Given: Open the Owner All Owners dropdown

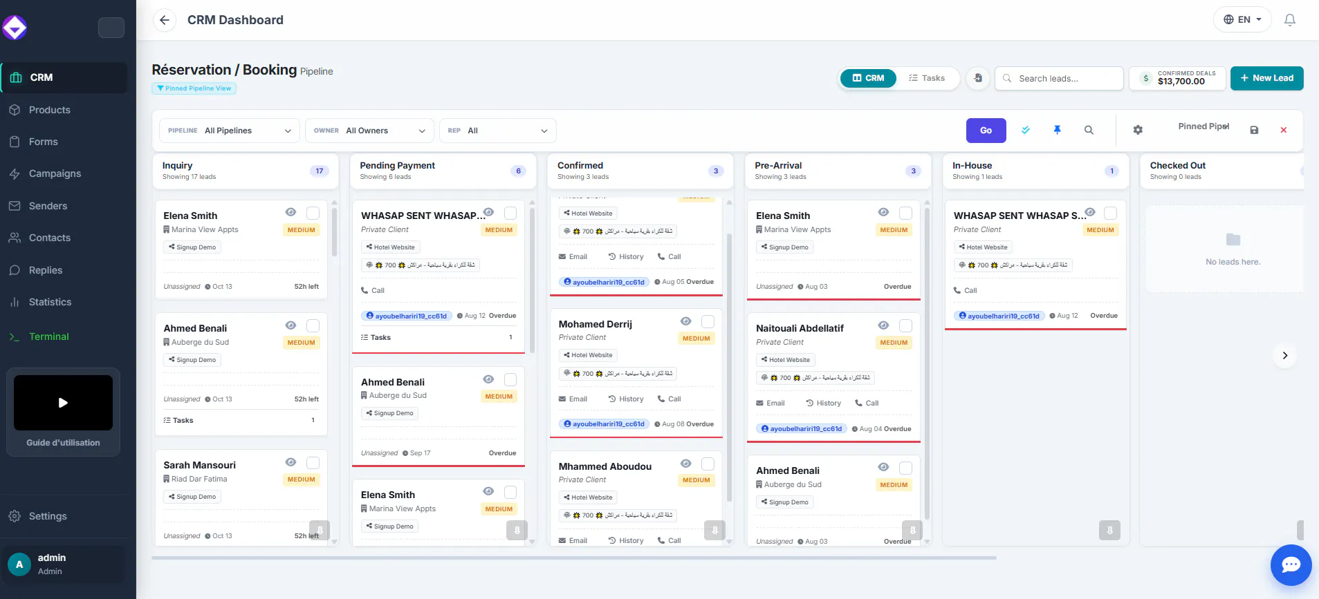Looking at the screenshot, I should click(x=369, y=131).
